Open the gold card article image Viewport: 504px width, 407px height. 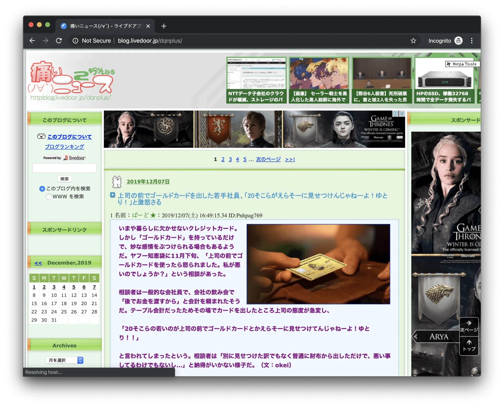318,264
